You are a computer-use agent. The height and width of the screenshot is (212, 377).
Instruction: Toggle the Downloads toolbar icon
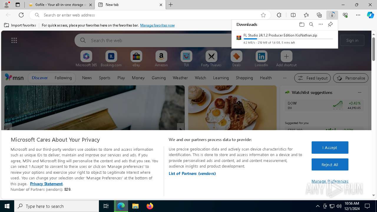332,15
